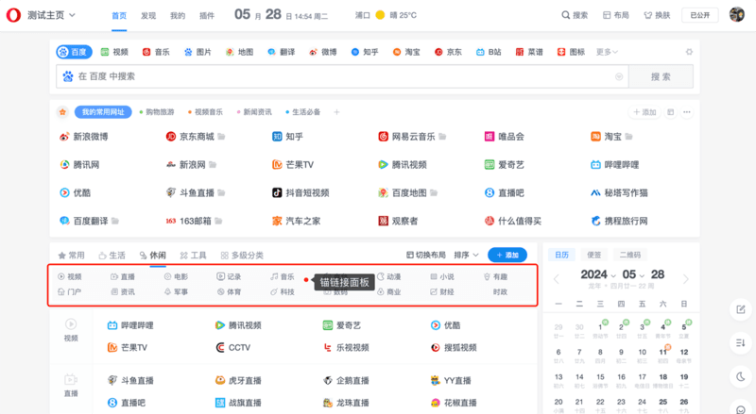756x414 pixels.
Task: Select the 京东 search engine
Action: [x=448, y=52]
